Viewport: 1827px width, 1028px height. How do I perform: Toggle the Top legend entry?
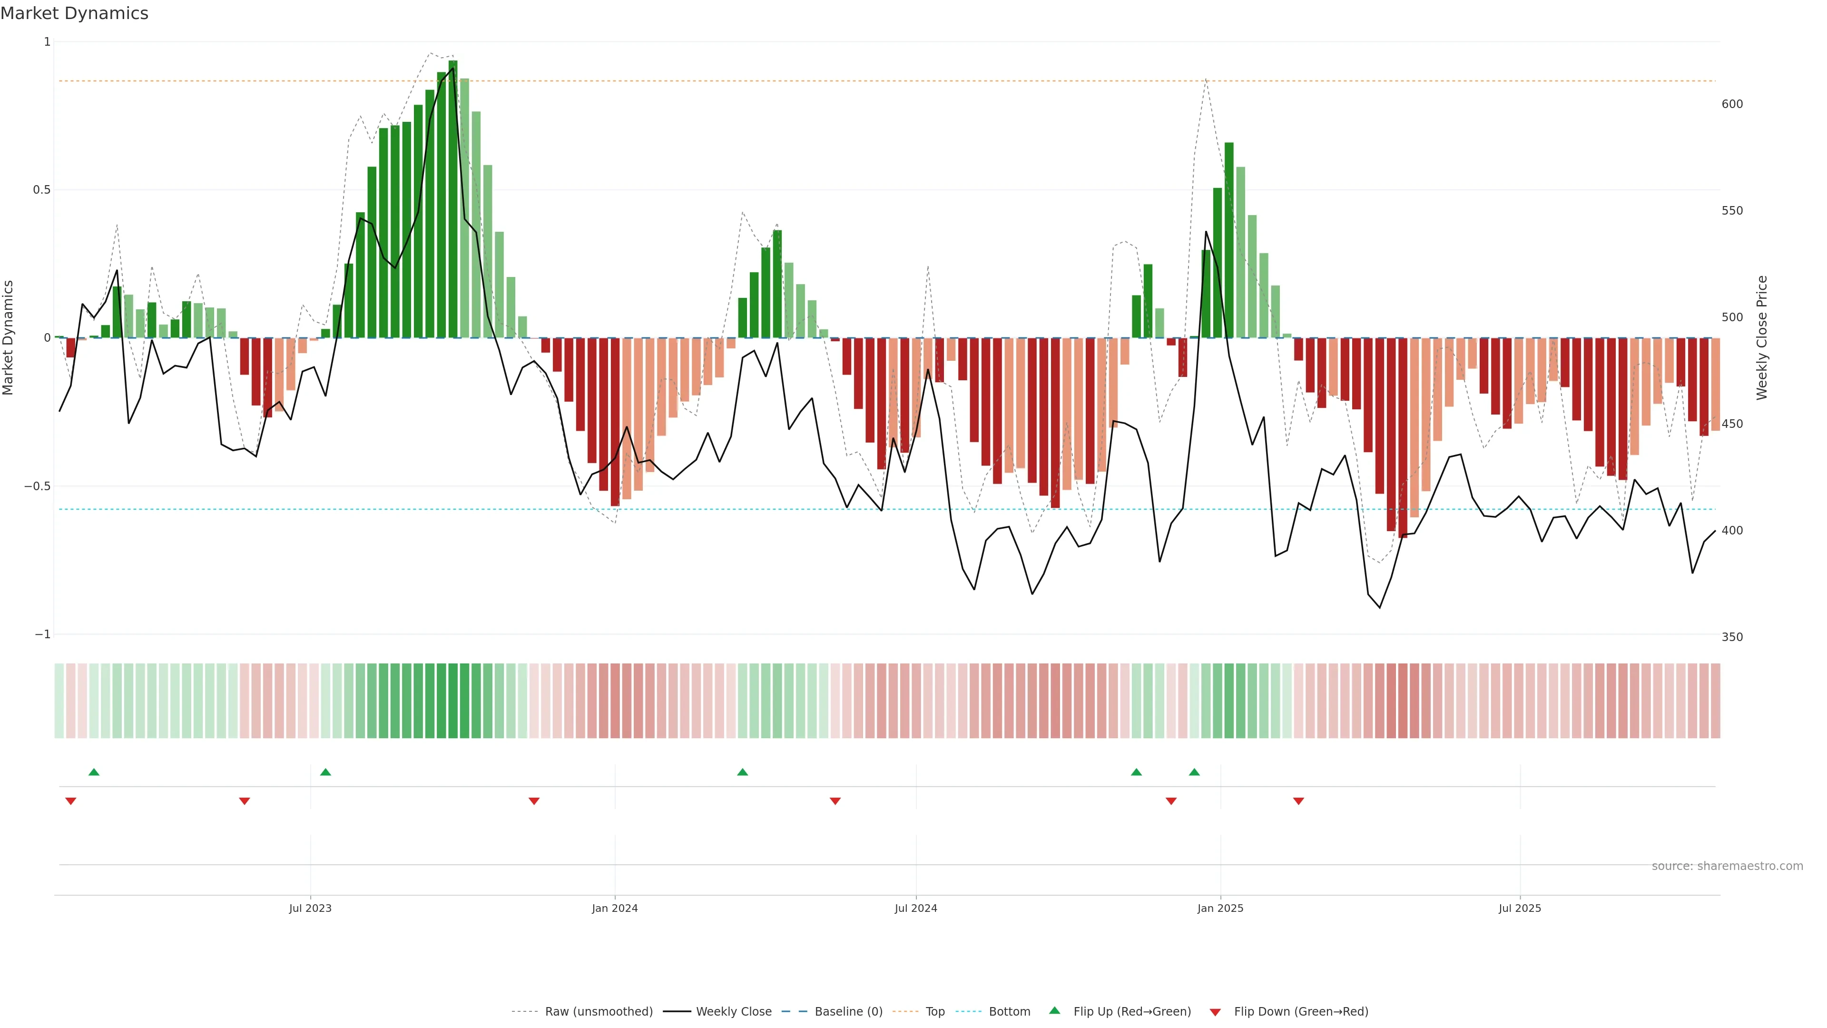tap(935, 1011)
